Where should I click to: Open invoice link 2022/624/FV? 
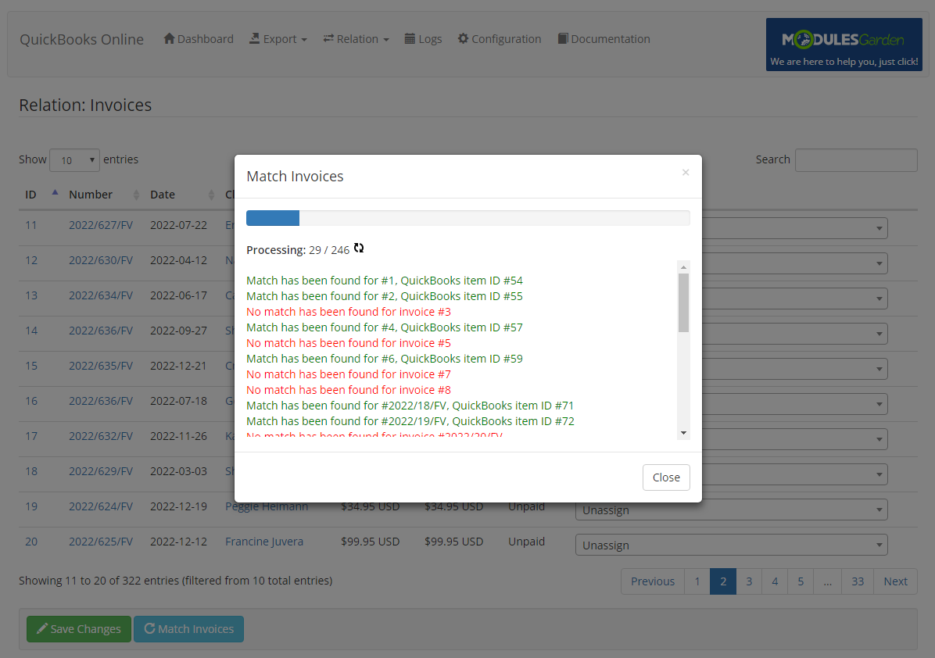tap(101, 506)
